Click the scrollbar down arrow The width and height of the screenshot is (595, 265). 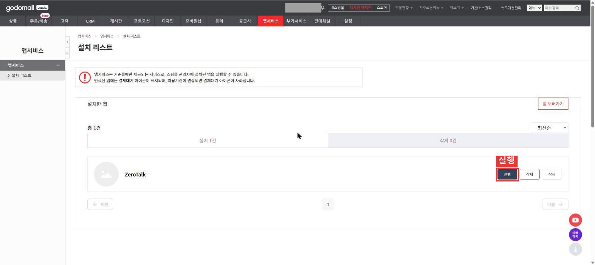tap(592, 262)
